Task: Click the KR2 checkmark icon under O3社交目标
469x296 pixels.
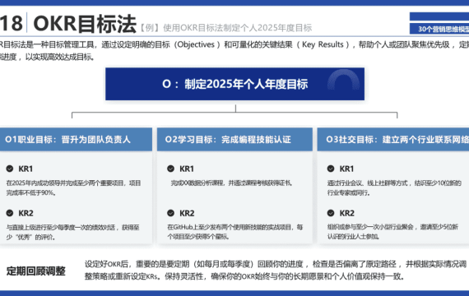Action: tap(331, 213)
